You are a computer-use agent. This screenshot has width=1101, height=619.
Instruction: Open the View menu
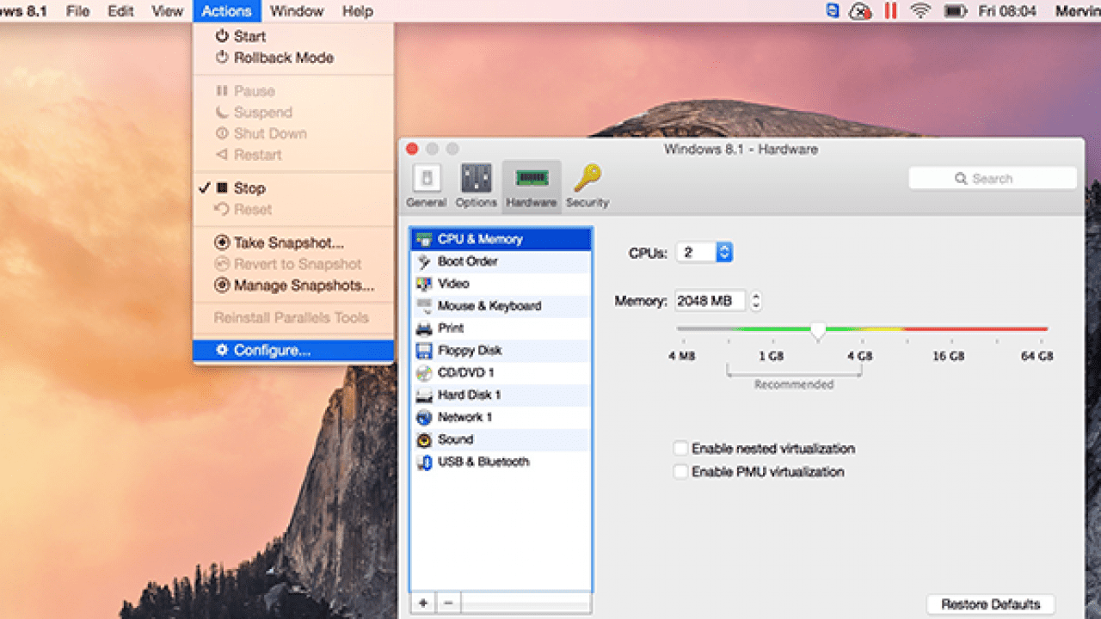pos(167,11)
